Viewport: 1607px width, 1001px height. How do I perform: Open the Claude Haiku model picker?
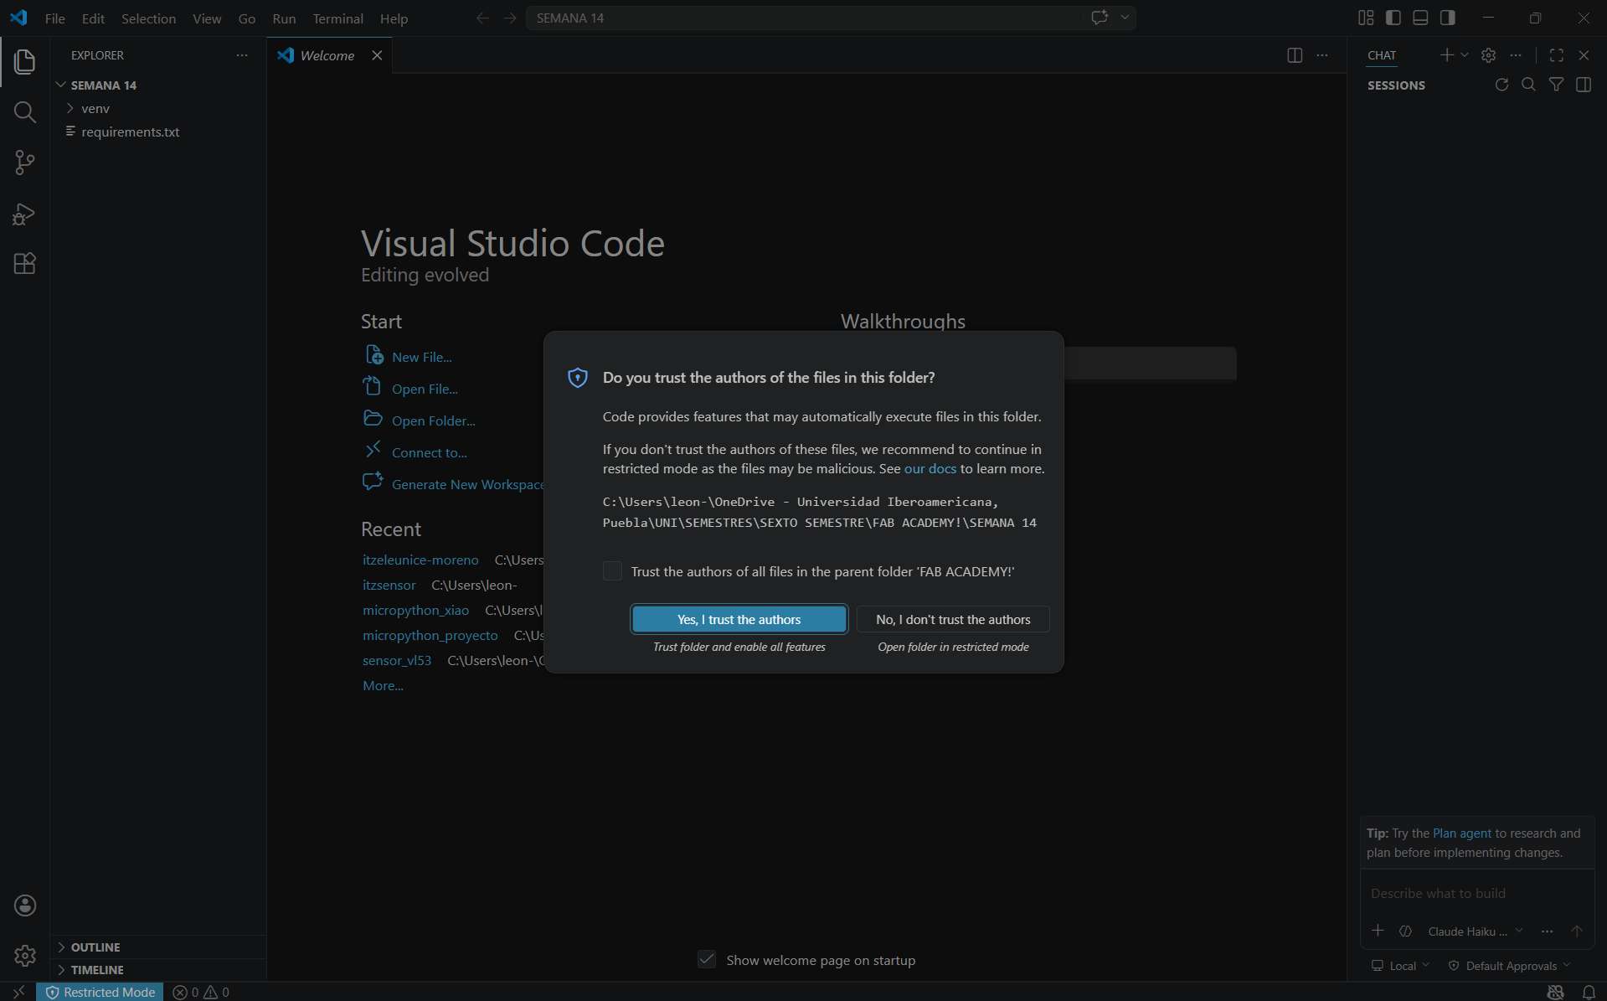(x=1476, y=931)
